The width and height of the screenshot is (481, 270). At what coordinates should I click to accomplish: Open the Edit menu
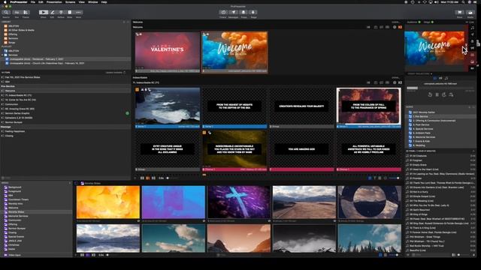(x=41, y=1)
